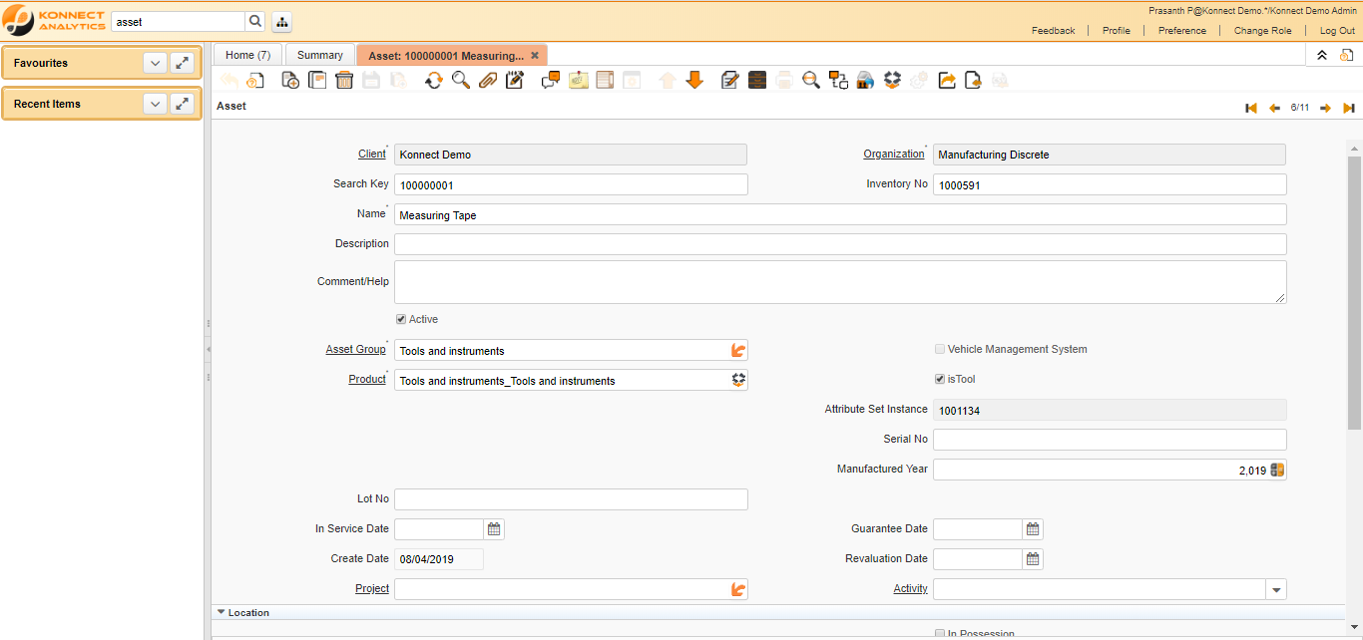Toggle the Active checkbox
The image size is (1363, 640).
[x=401, y=319]
